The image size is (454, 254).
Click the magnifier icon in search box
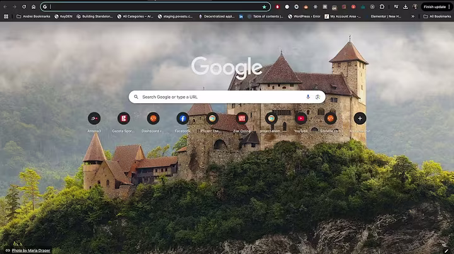(x=136, y=97)
